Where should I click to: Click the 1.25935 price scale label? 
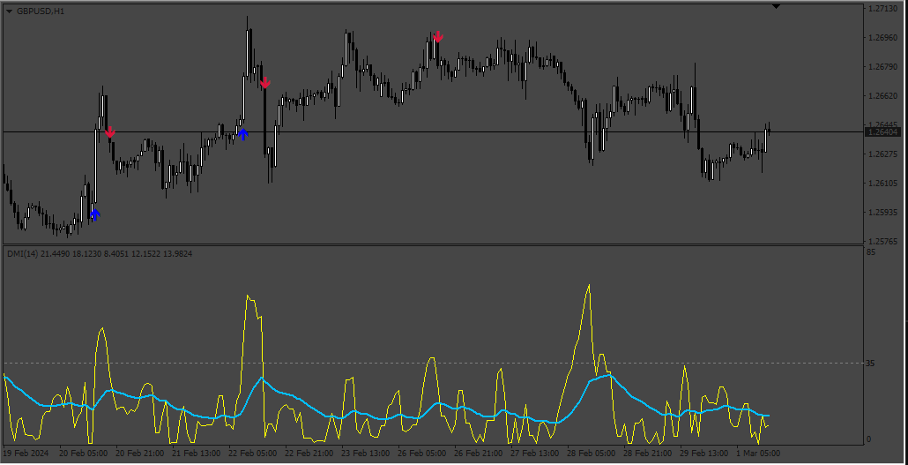(883, 213)
